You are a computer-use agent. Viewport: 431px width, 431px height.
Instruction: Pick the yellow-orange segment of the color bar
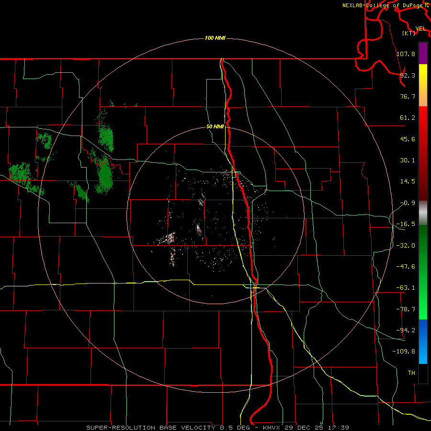(423, 85)
